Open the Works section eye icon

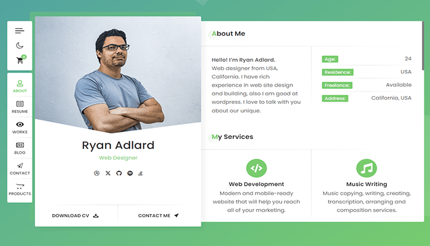tap(20, 124)
